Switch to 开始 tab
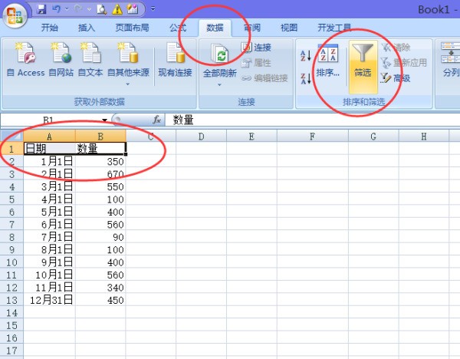The height and width of the screenshot is (359, 460). click(x=49, y=28)
